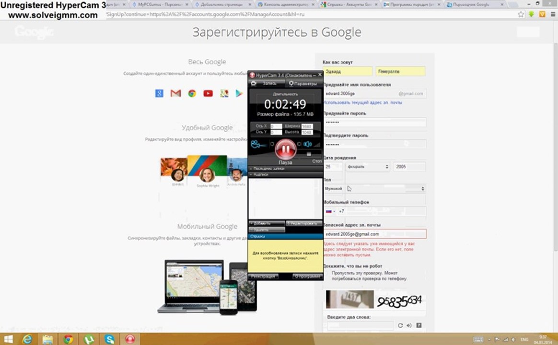Click the Google logo in page header
The width and height of the screenshot is (558, 345).
click(x=34, y=32)
